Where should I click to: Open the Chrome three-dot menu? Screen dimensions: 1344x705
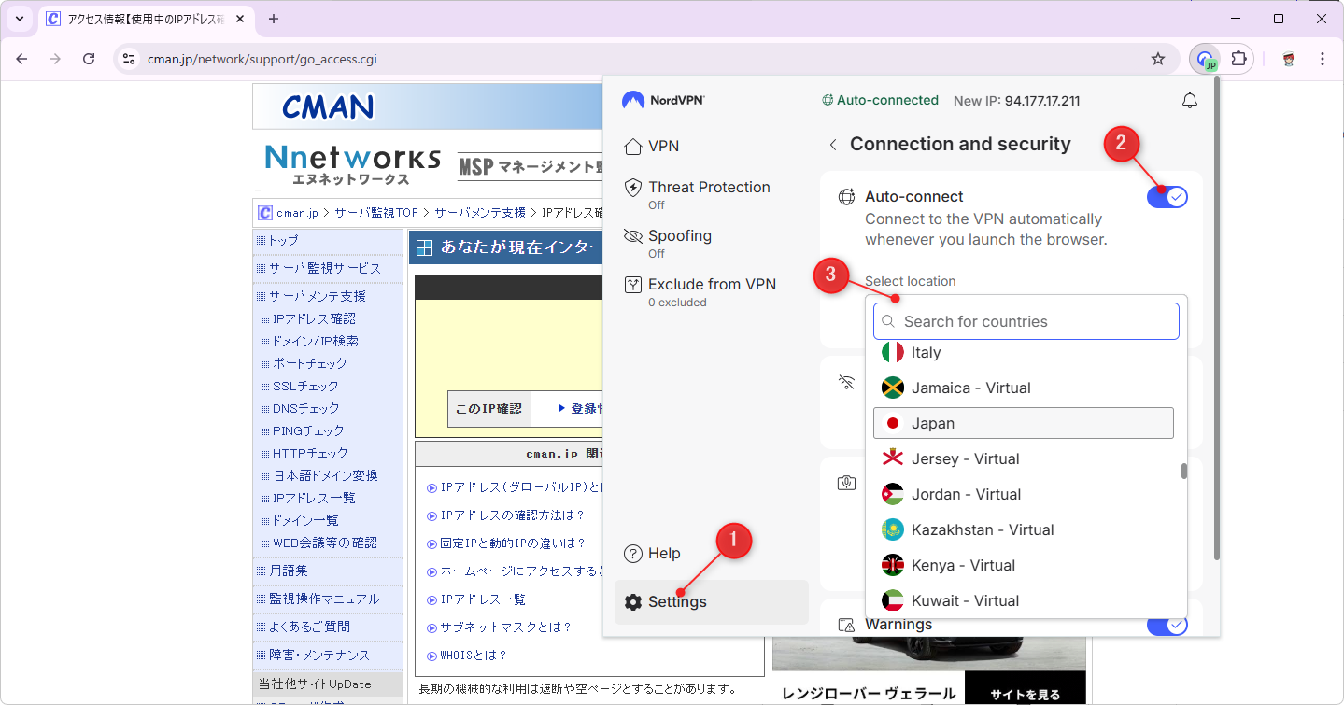point(1322,59)
